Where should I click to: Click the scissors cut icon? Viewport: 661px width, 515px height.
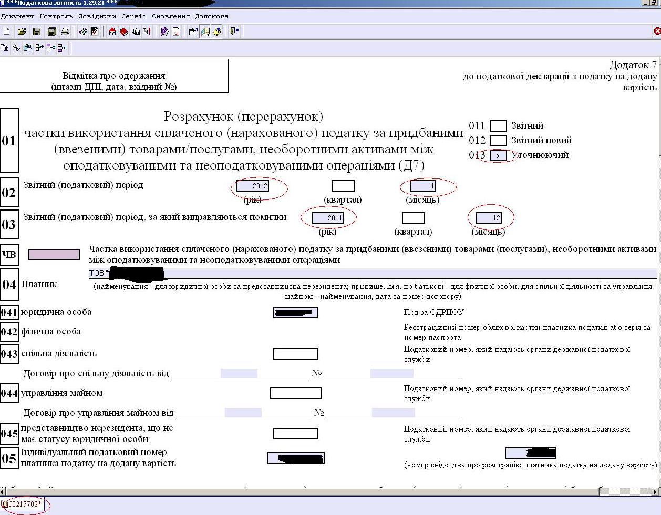point(16,48)
